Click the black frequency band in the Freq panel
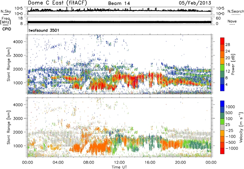The image size is (244, 169). click(119, 22)
